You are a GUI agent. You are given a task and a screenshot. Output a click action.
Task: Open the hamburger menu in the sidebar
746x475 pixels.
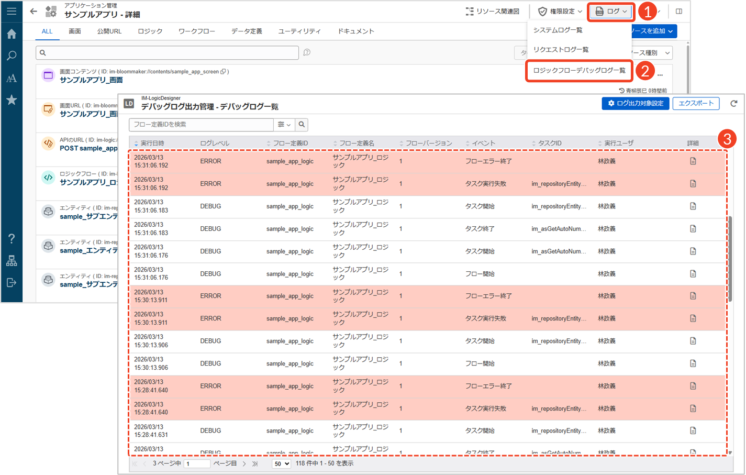12,11
